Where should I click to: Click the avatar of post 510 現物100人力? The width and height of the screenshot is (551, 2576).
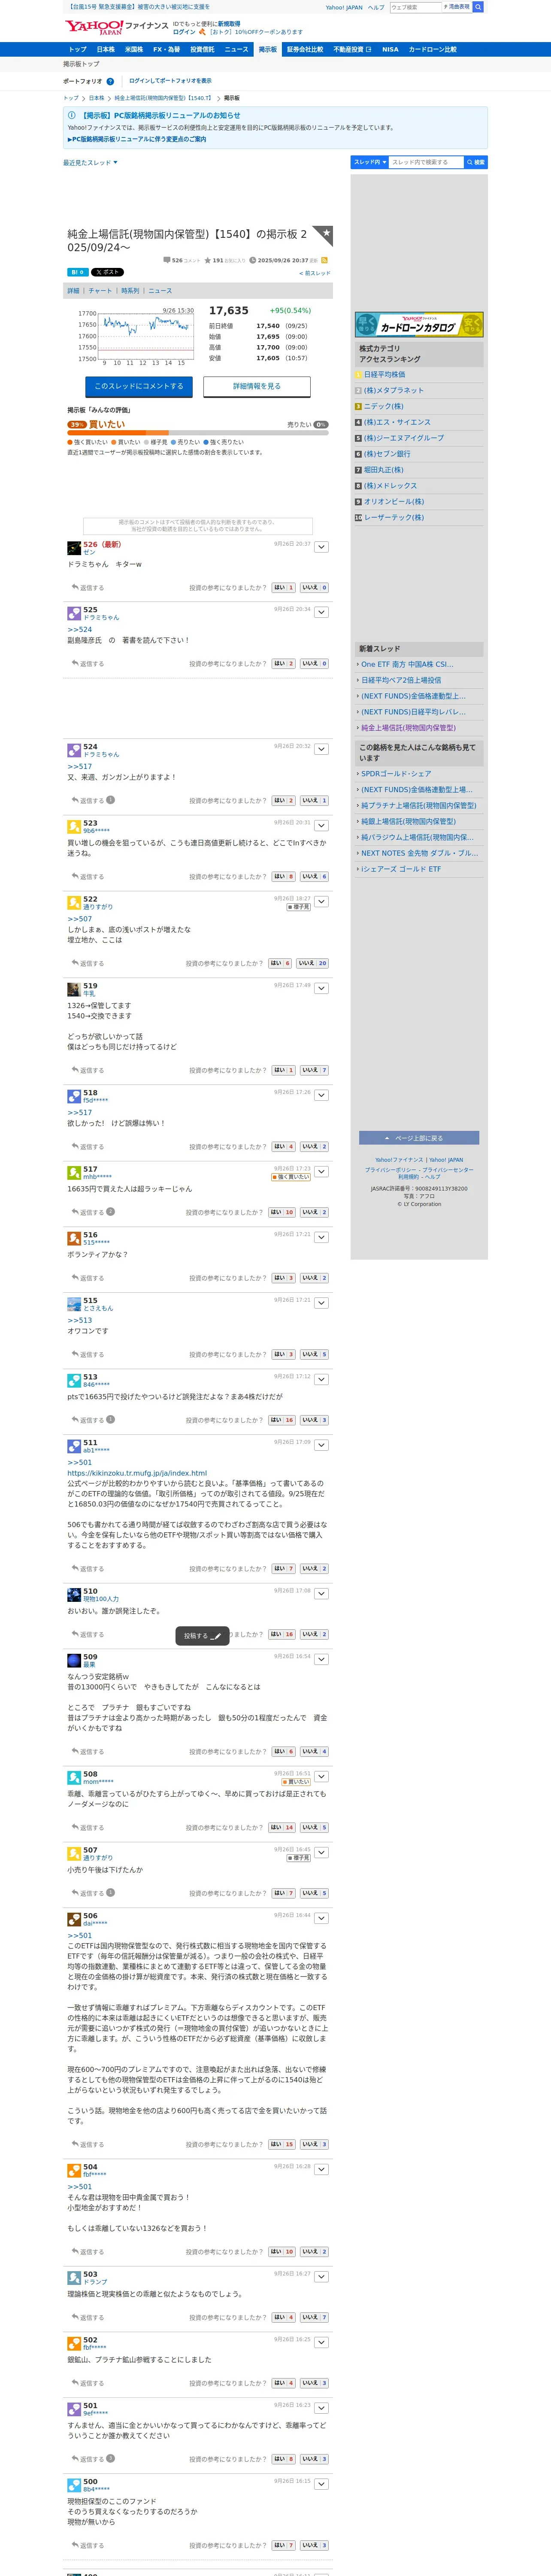pyautogui.click(x=74, y=1594)
